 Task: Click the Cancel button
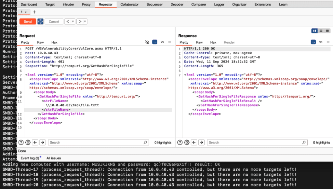point(54,21)
